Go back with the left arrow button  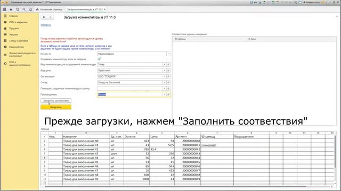(44, 17)
